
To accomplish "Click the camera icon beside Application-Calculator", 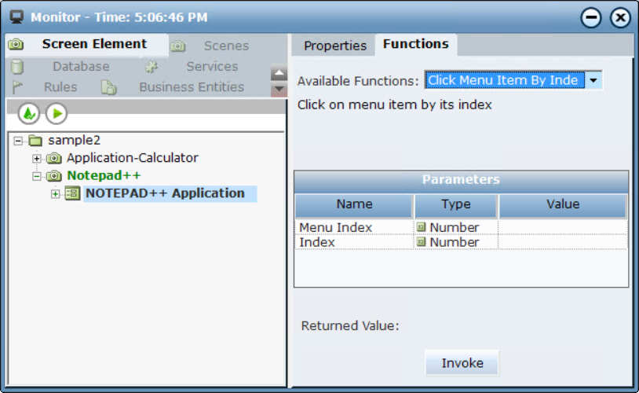I will 54,158.
